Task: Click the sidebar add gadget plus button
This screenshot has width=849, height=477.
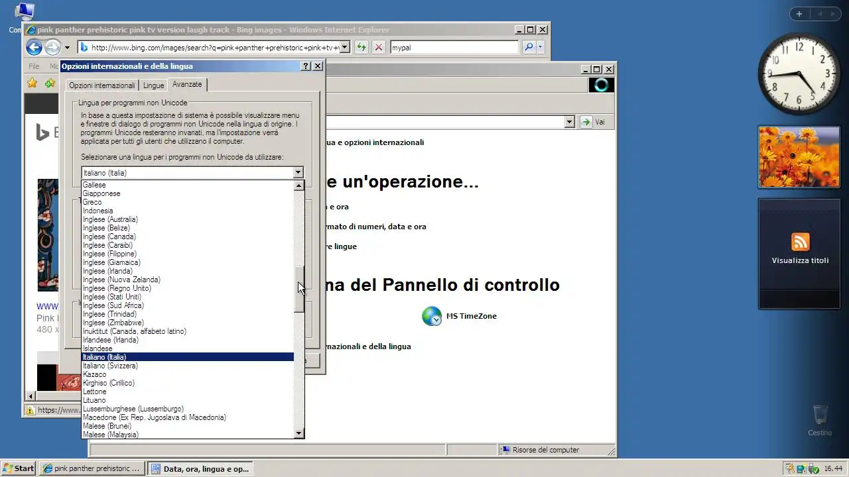Action: coord(799,14)
